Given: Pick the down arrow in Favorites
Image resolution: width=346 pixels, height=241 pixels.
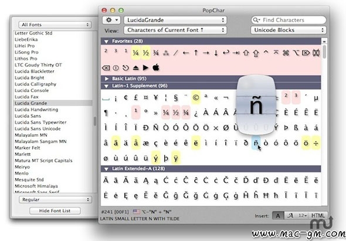Looking at the screenshot, I should tap(216, 53).
